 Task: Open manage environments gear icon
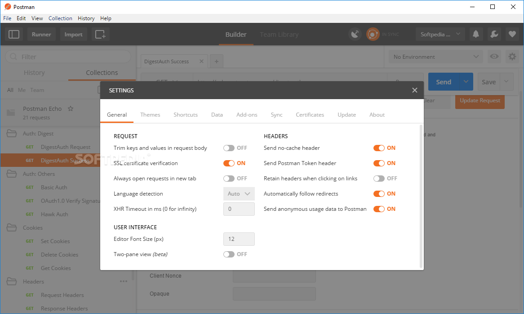pos(512,57)
